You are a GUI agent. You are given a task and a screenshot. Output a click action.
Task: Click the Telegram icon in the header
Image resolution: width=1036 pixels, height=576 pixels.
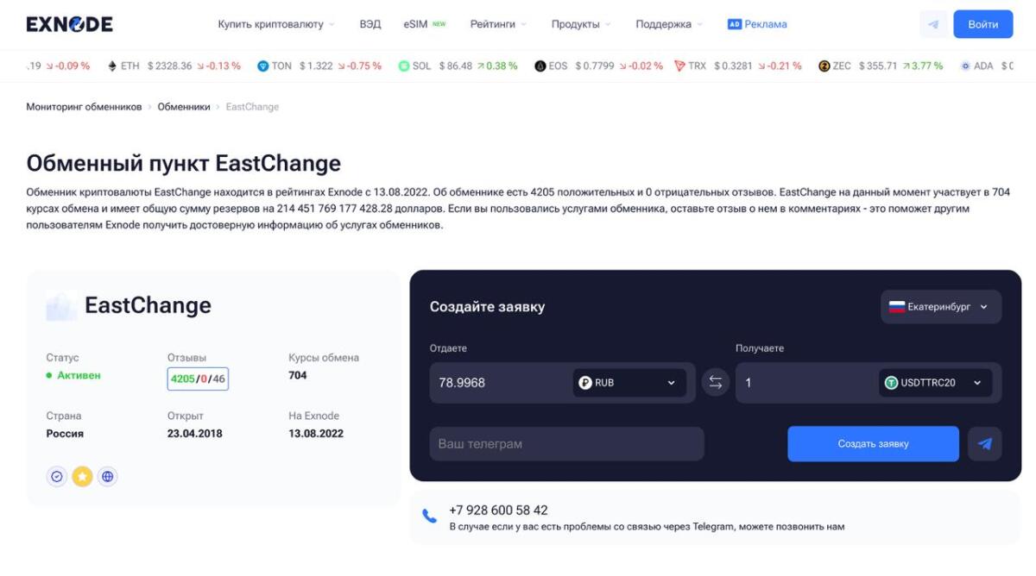932,24
